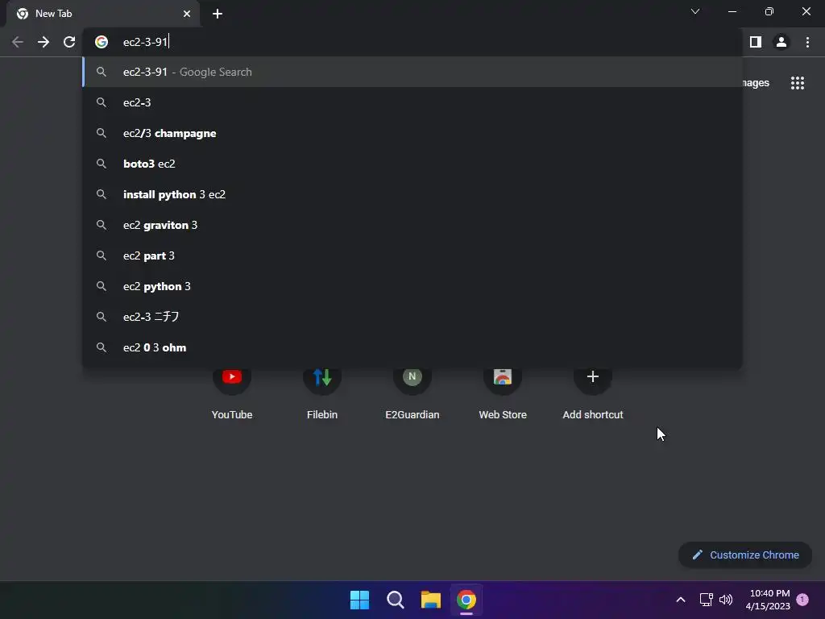825x619 pixels.
Task: Open a new tab with the plus button
Action: click(218, 14)
